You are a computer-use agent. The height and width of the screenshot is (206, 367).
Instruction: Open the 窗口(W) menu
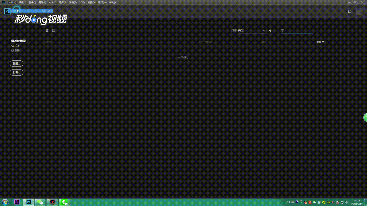(x=102, y=2)
